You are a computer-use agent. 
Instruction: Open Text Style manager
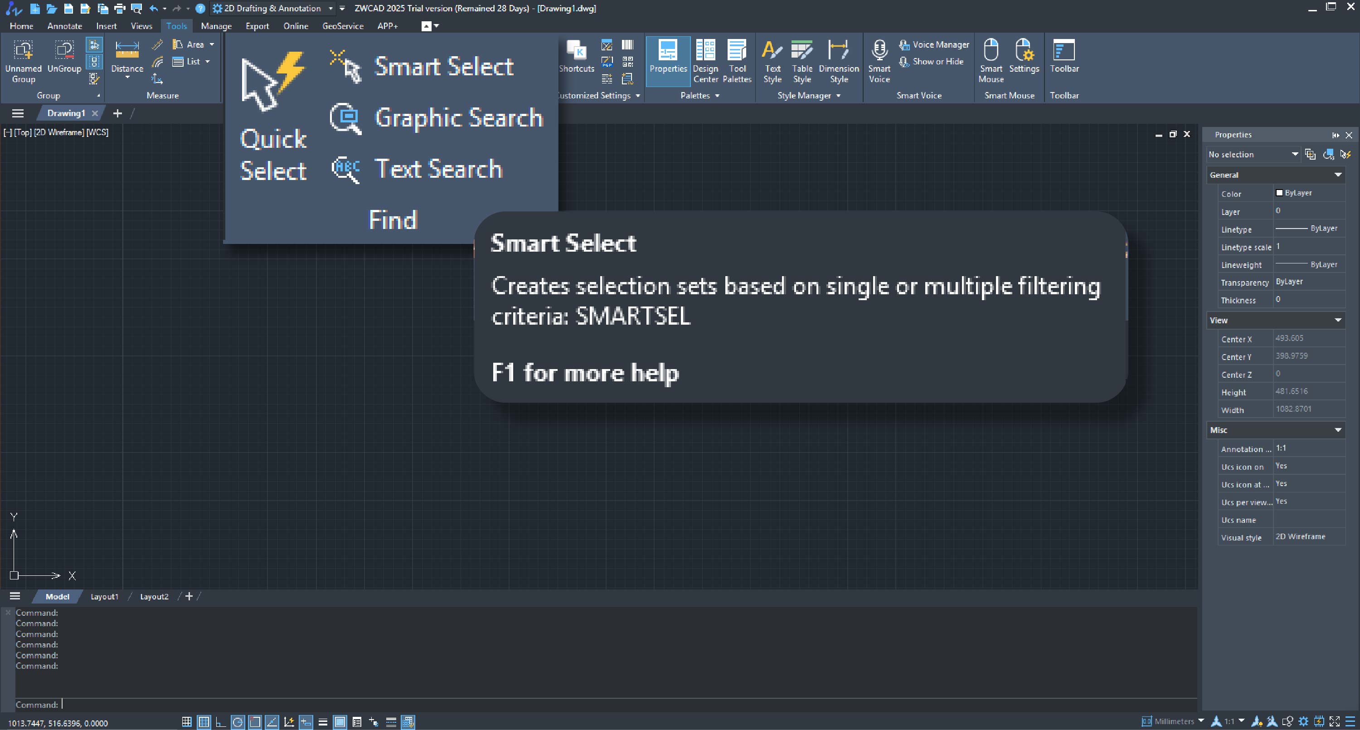click(x=772, y=61)
